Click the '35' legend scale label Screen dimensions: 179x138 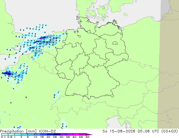coord(68,137)
